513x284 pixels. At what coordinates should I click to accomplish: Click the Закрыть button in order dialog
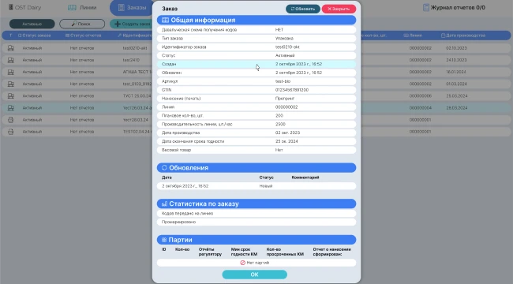click(x=339, y=9)
